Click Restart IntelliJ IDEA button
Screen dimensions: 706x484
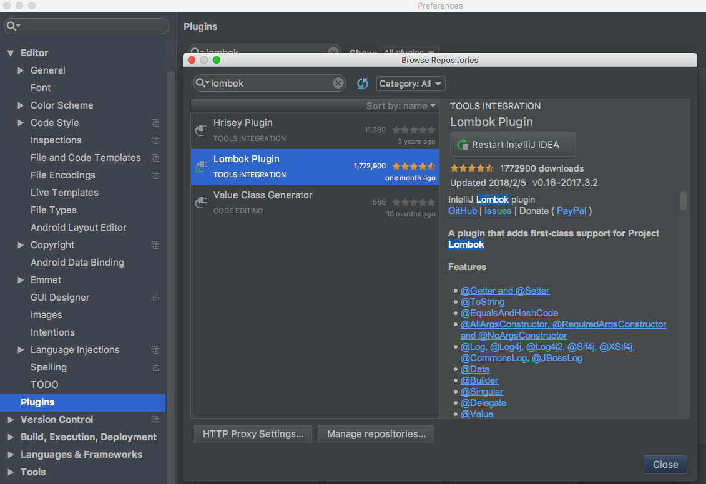(513, 145)
